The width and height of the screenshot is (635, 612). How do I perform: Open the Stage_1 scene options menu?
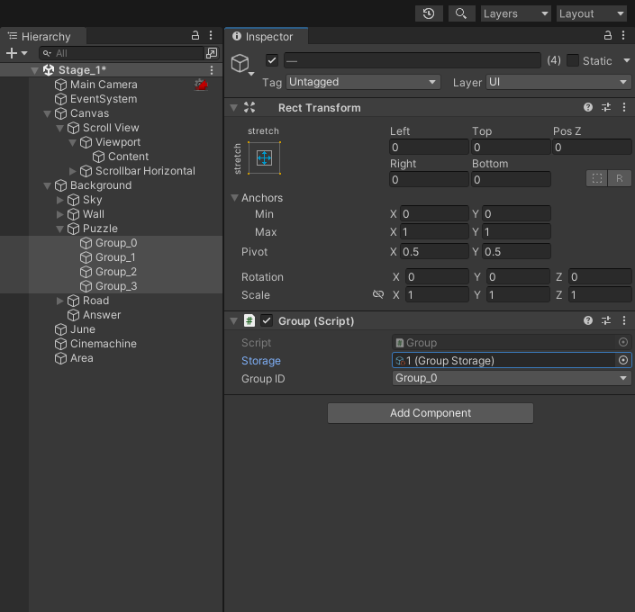point(212,70)
